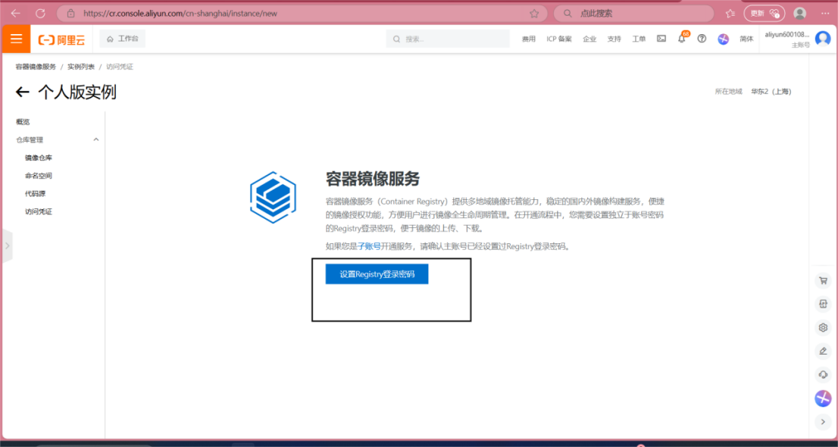
Task: Open the 企业 menu
Action: pyautogui.click(x=589, y=39)
